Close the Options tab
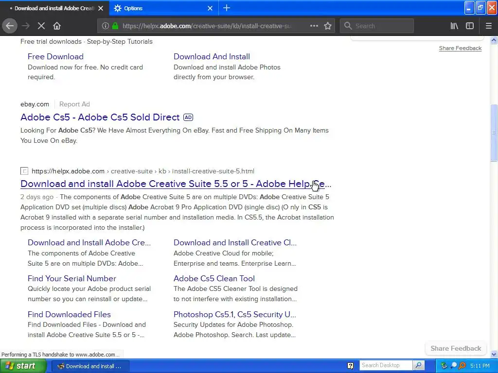The image size is (498, 373). point(210,8)
